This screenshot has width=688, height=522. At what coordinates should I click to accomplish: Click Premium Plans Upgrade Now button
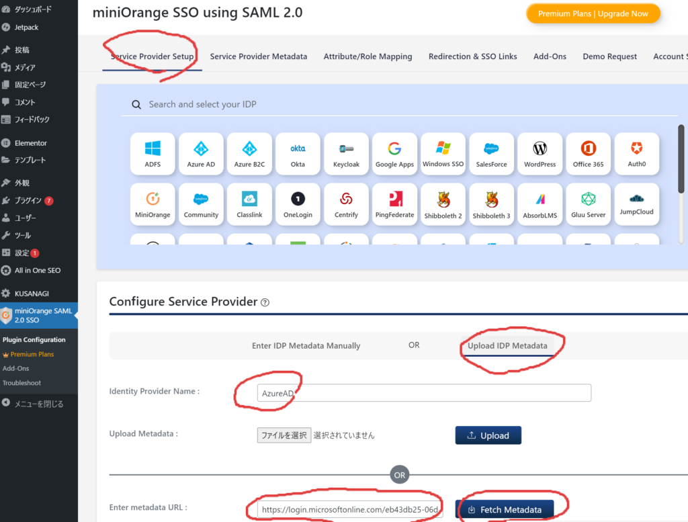click(593, 14)
